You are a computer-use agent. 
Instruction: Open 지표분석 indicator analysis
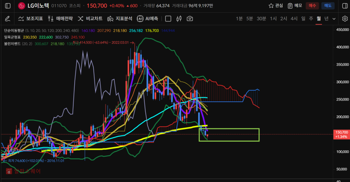click(120, 19)
